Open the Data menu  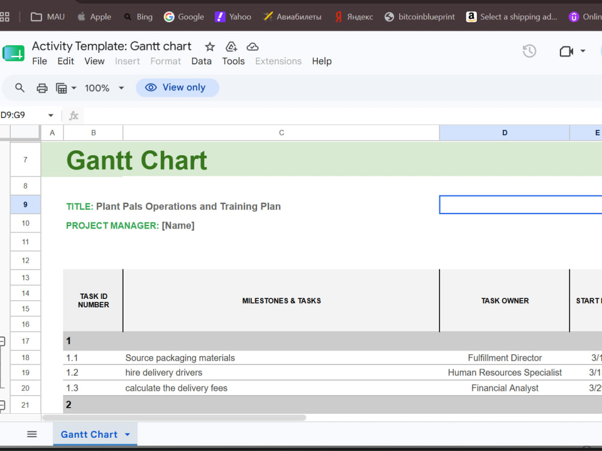tap(202, 61)
